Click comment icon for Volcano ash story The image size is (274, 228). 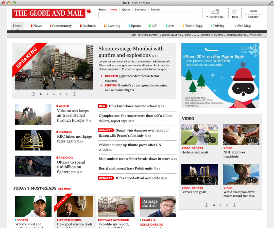(x=87, y=121)
